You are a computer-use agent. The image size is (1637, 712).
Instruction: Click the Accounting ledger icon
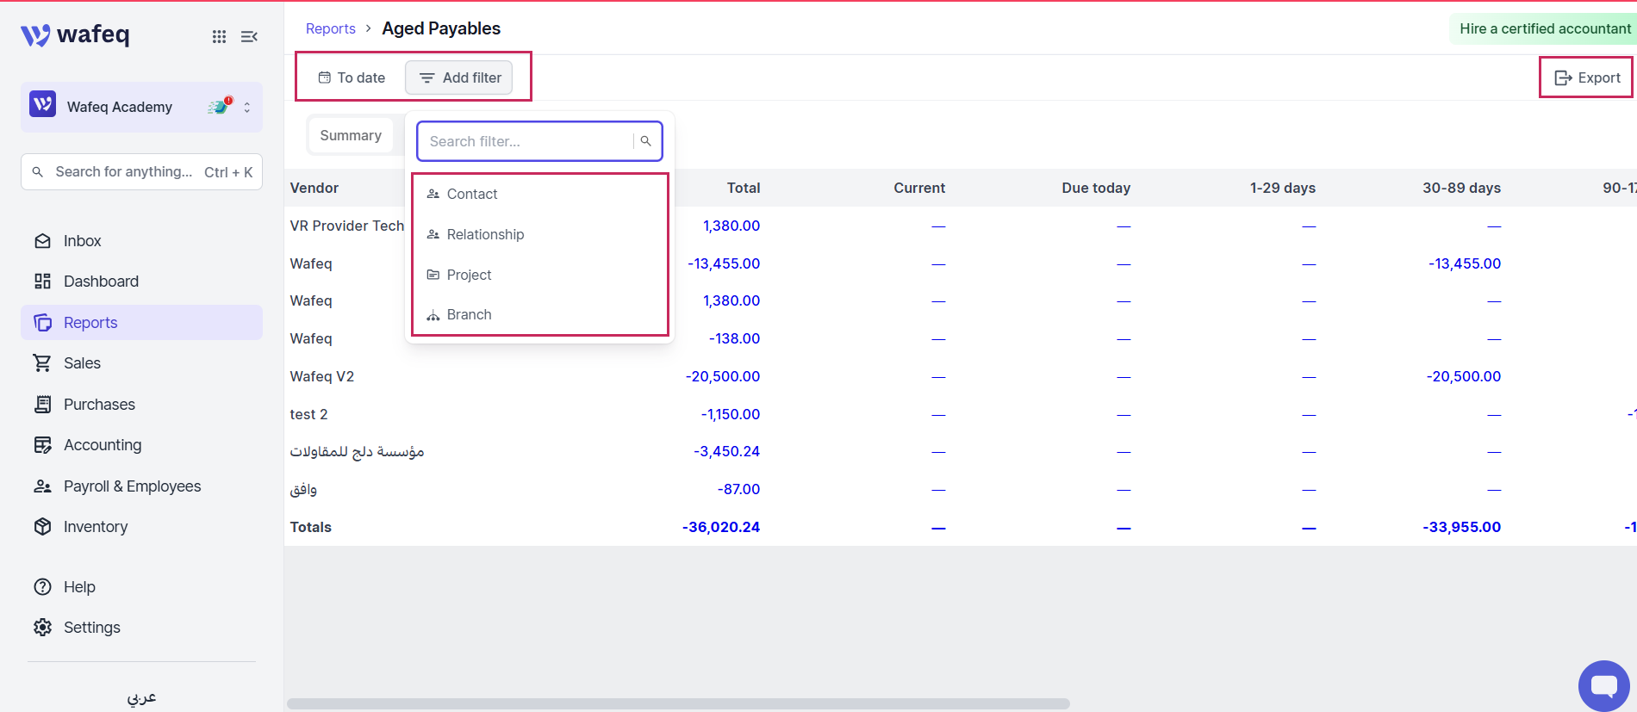tap(42, 445)
